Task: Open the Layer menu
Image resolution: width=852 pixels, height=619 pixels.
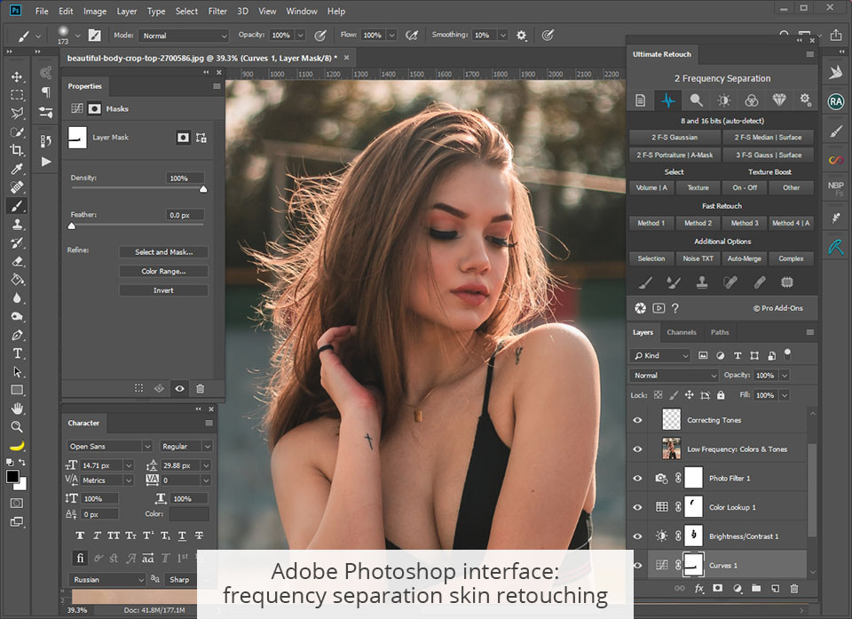Action: point(127,11)
